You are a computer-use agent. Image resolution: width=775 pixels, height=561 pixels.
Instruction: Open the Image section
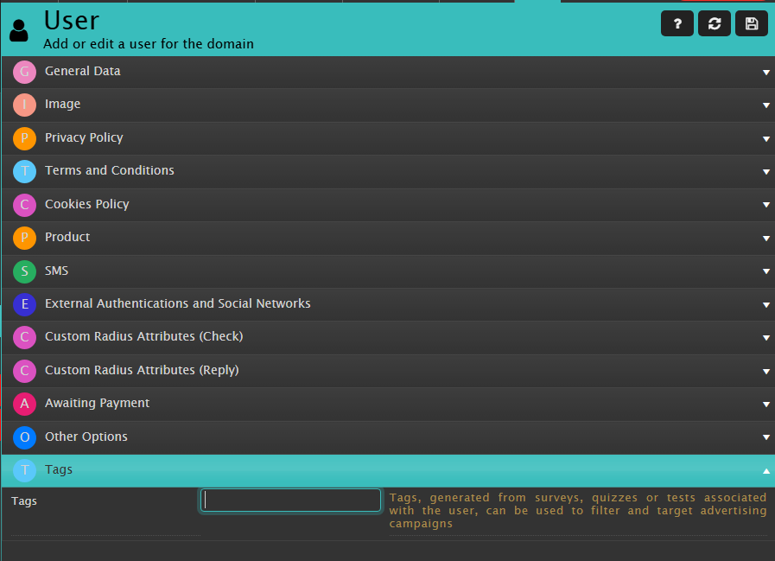62,105
